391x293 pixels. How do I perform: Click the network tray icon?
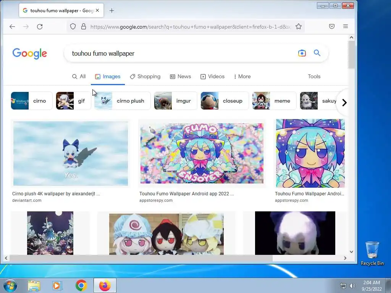coord(343,286)
